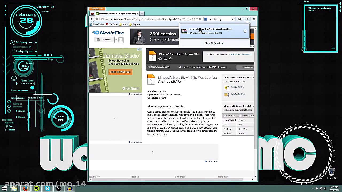Click the MediaFire logo

tap(108, 33)
